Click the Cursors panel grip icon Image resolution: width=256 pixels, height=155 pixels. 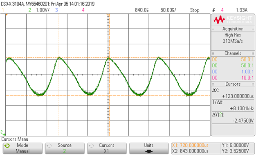tap(213, 84)
